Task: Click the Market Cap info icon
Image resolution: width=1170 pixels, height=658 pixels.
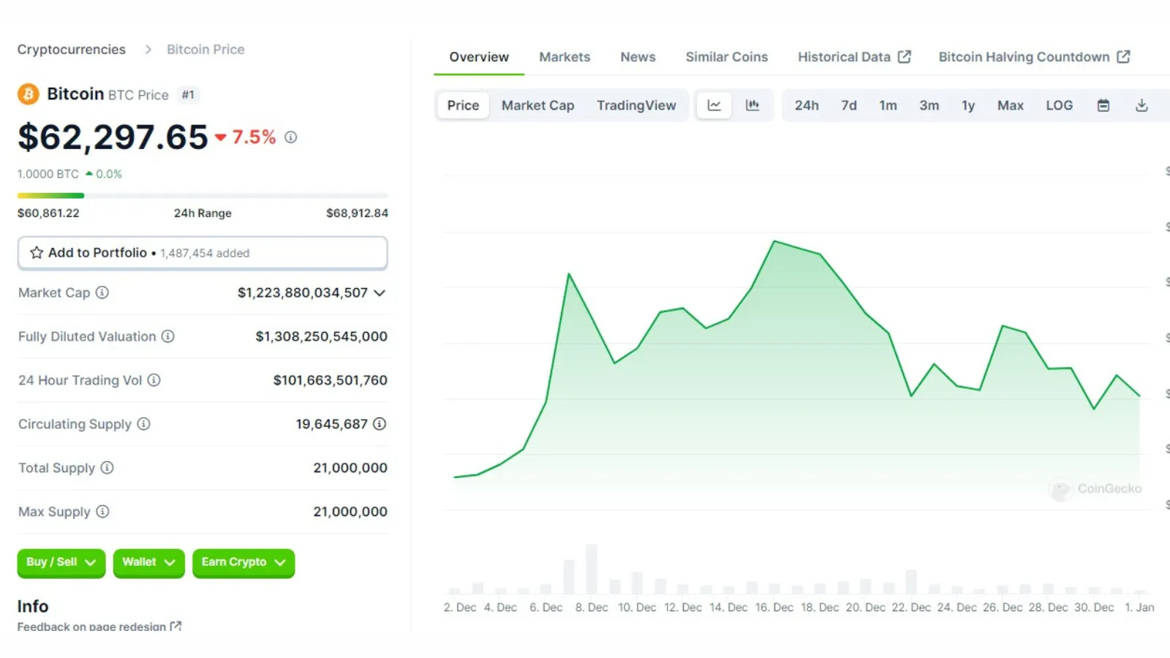Action: pos(102,292)
